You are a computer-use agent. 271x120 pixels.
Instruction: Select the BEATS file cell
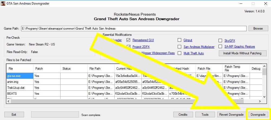[x=20, y=94]
